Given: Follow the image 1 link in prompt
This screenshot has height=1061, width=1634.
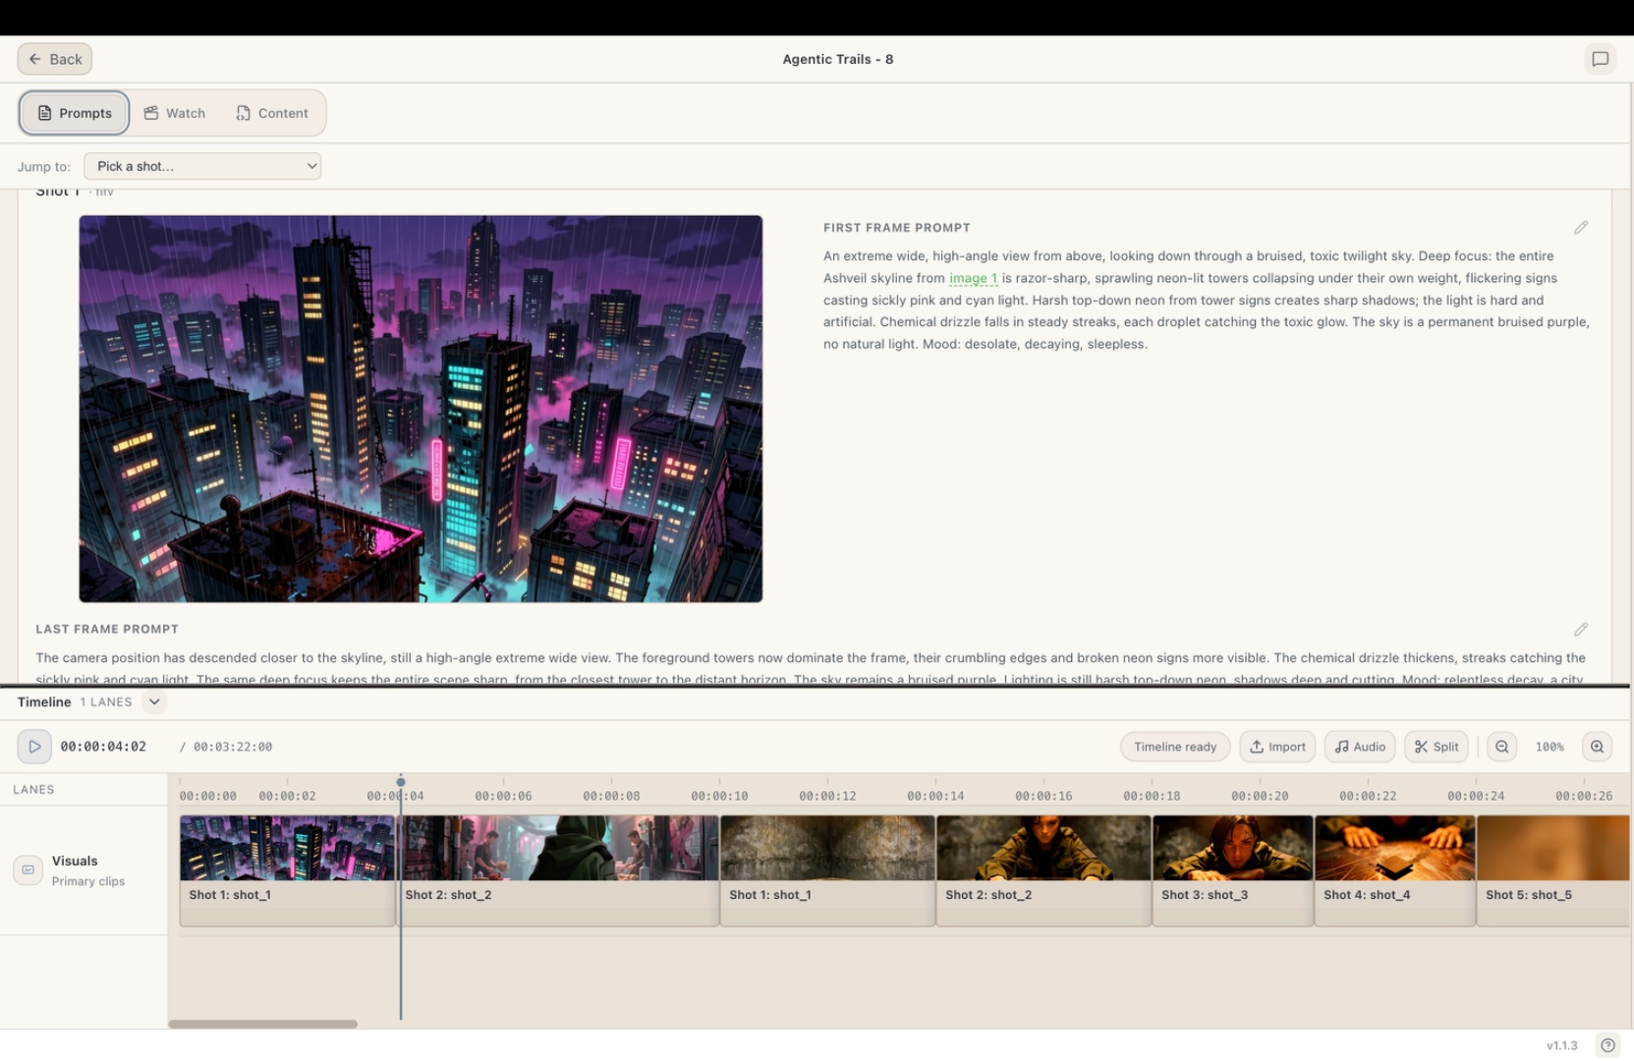Looking at the screenshot, I should click(973, 278).
